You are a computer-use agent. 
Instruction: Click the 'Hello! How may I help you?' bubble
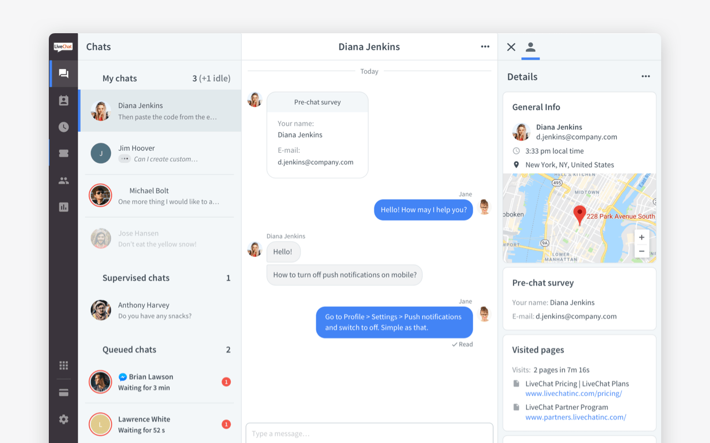coord(424,210)
